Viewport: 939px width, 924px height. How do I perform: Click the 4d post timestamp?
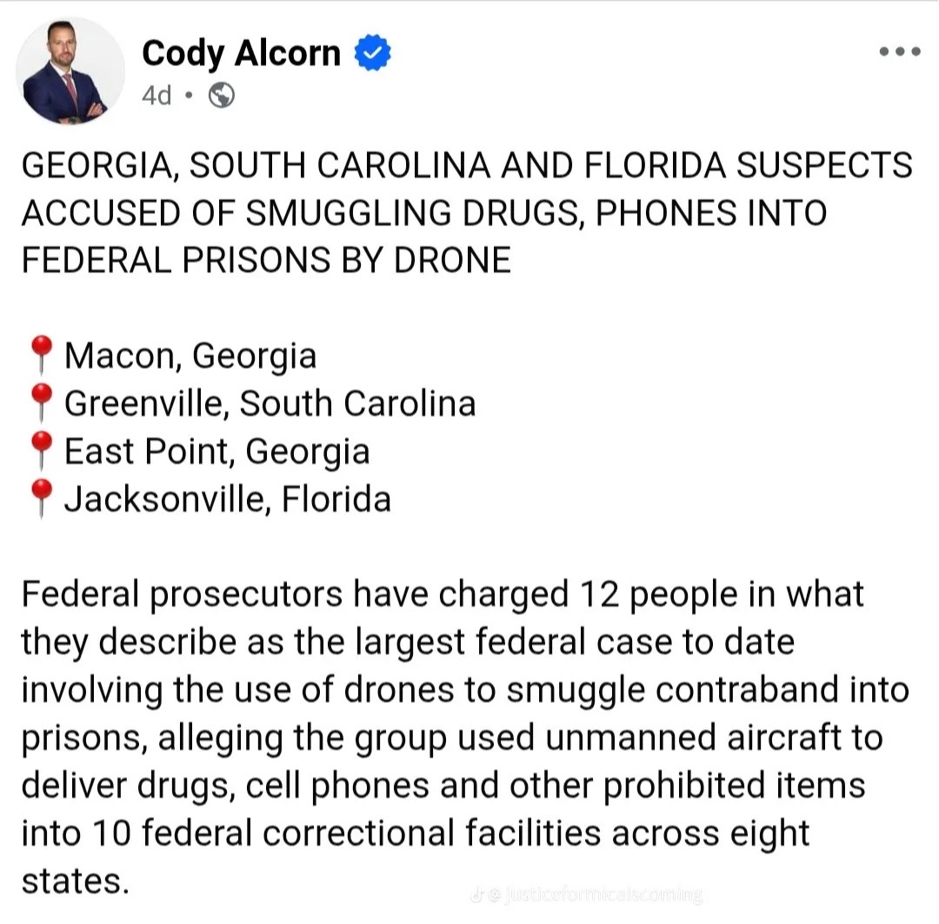point(156,96)
